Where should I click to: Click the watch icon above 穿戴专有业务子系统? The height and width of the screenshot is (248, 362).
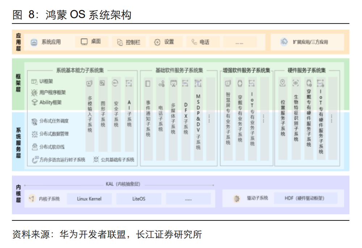(x=240, y=83)
